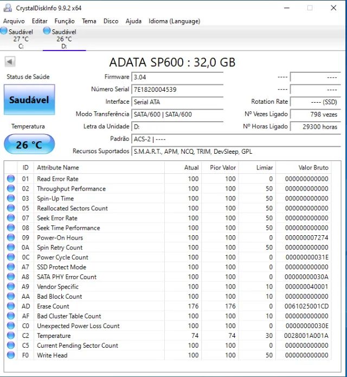
Task: Open the Função menu
Action: tap(65, 21)
